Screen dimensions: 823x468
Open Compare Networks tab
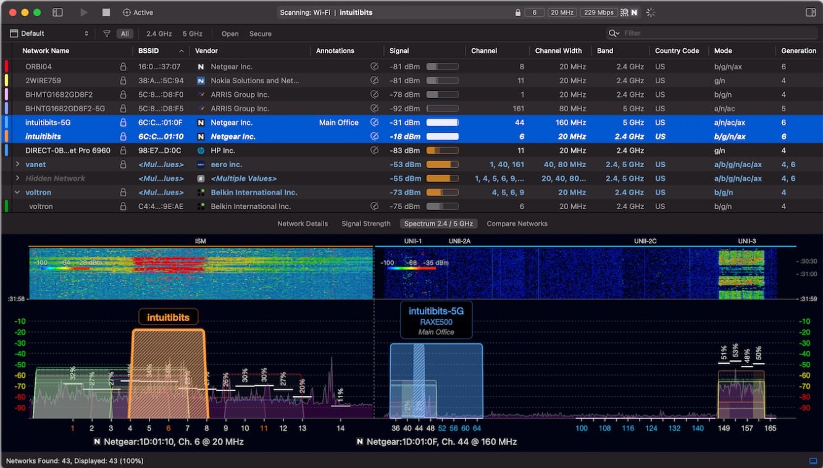click(x=517, y=224)
